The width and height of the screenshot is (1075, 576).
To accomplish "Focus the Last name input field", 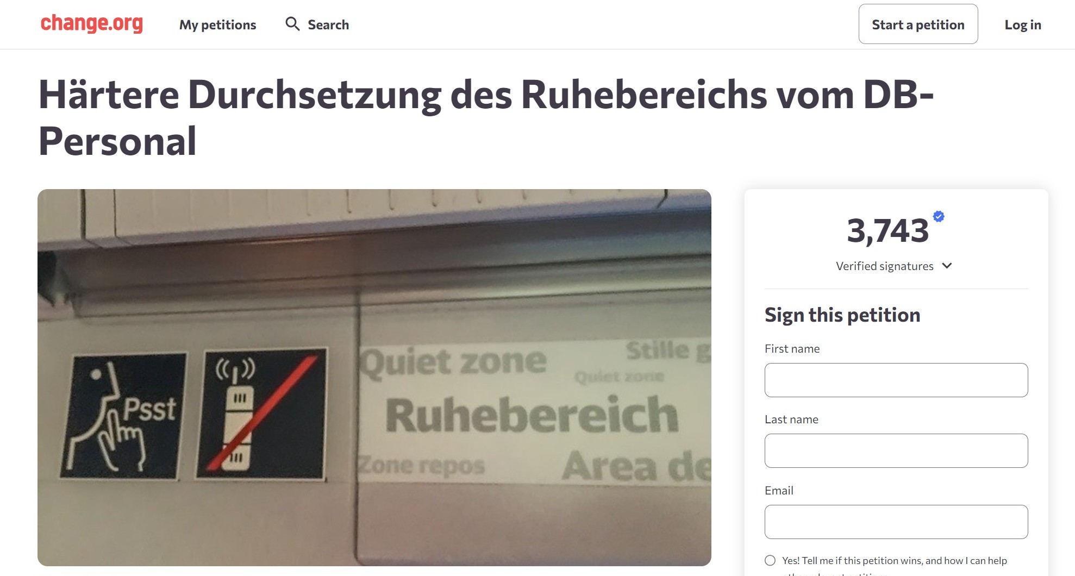I will 896,450.
